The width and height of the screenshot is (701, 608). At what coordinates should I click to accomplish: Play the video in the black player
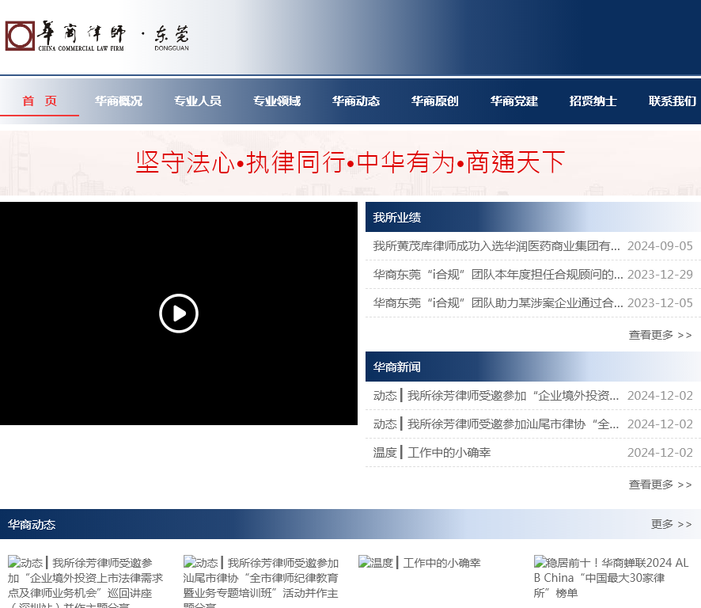tap(178, 313)
